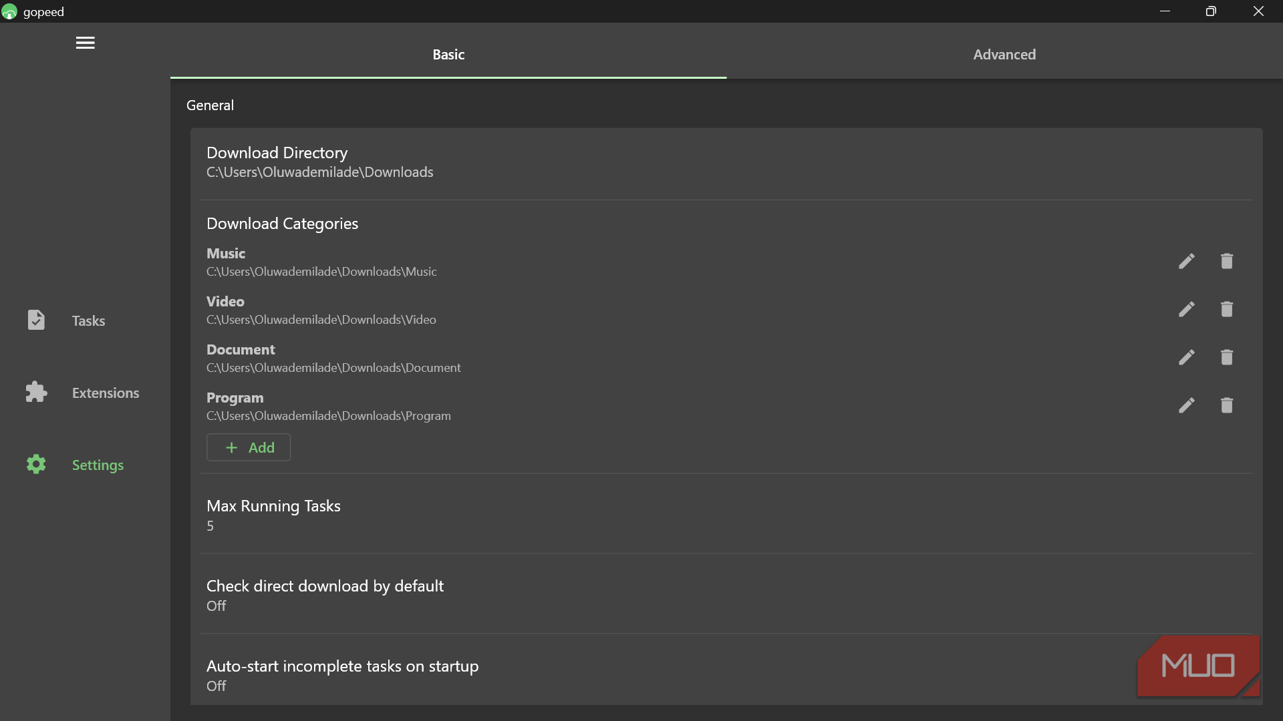Click the Extensions puzzle piece icon
The height and width of the screenshot is (721, 1283).
pyautogui.click(x=36, y=392)
